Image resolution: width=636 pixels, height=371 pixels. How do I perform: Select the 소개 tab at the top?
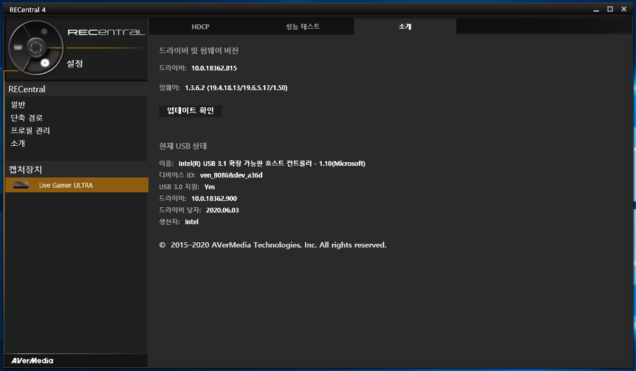pyautogui.click(x=405, y=26)
